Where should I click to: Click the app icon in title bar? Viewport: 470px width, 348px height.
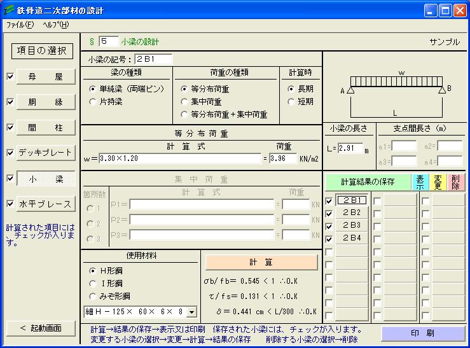pos(9,10)
